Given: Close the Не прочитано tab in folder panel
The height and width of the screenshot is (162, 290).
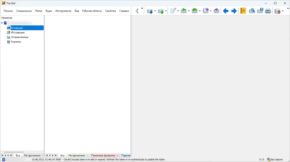Looking at the screenshot, I should 43,155.
